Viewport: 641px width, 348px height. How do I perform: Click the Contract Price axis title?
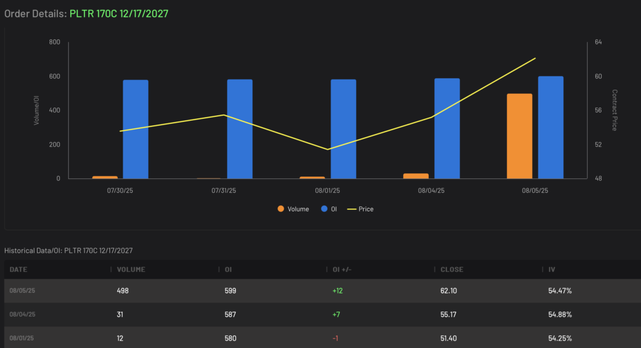click(x=615, y=110)
